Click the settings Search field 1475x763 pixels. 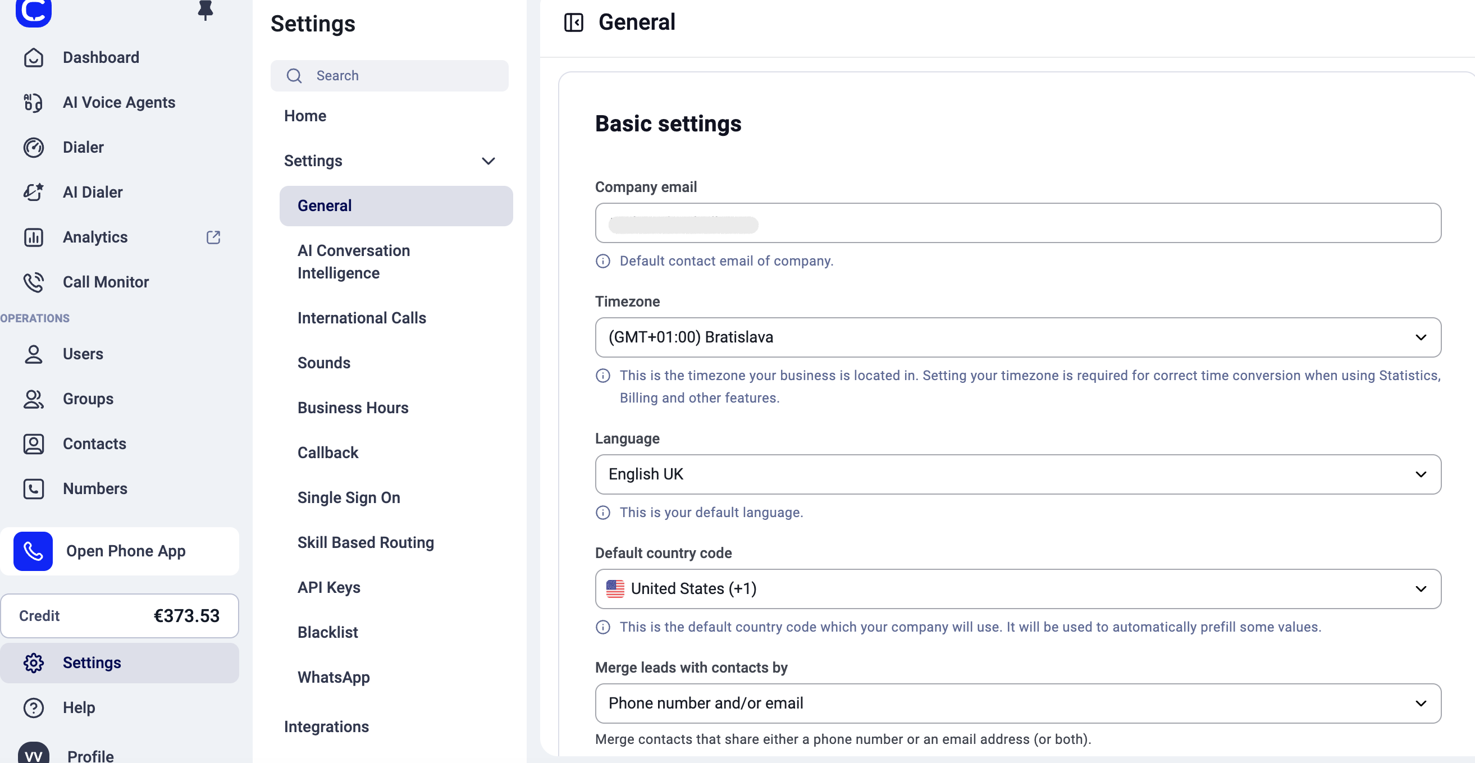[389, 76]
